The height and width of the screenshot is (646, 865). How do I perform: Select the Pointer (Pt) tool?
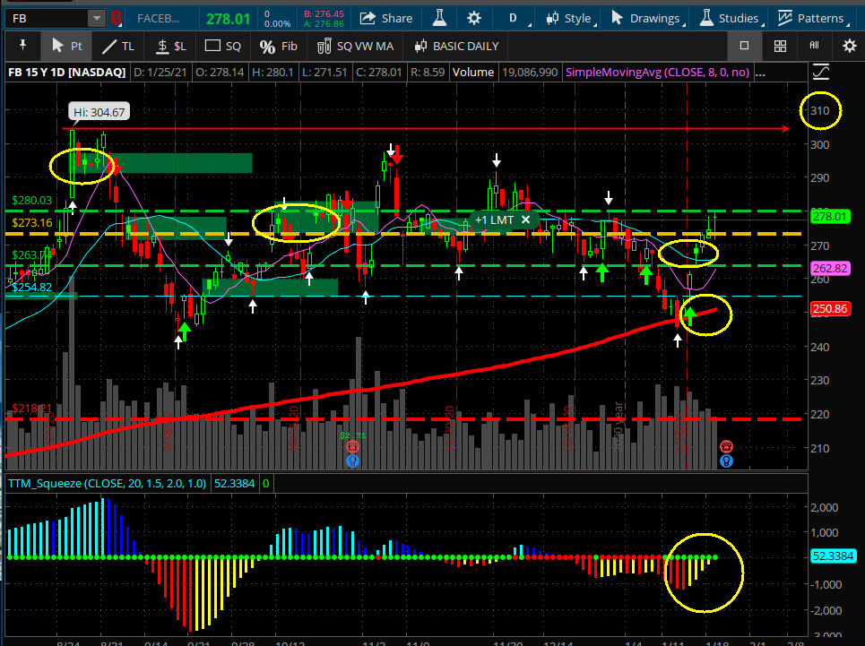(67, 46)
